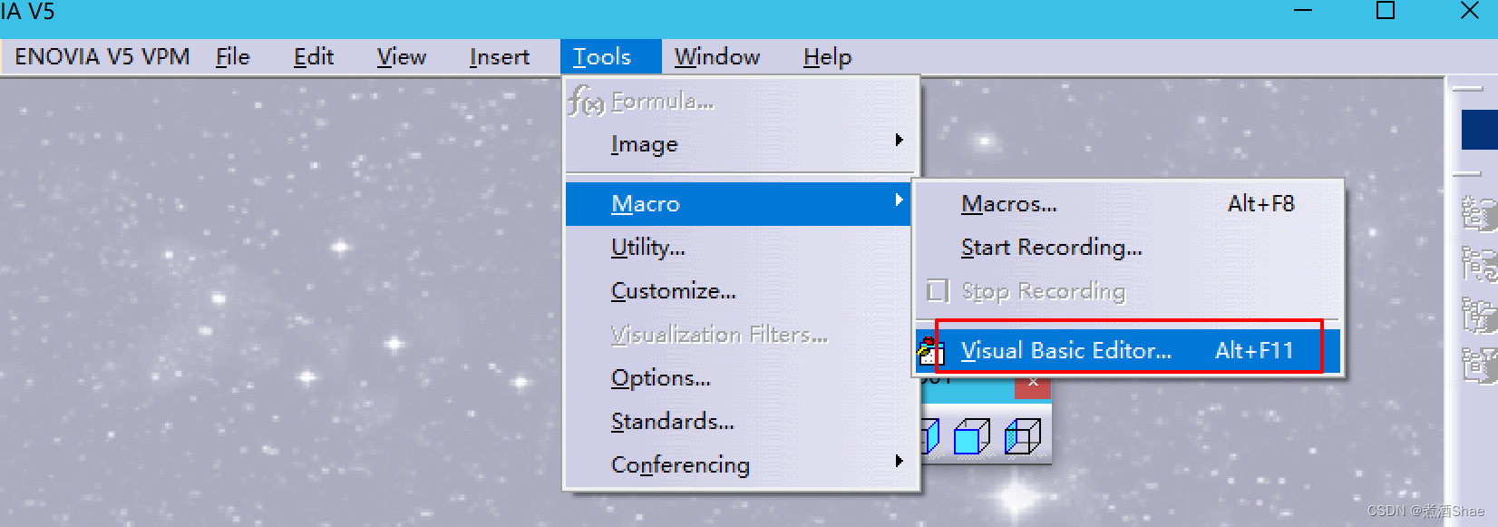This screenshot has height=527, width=1498.
Task: Open the Standards... menu entry
Action: point(672,422)
